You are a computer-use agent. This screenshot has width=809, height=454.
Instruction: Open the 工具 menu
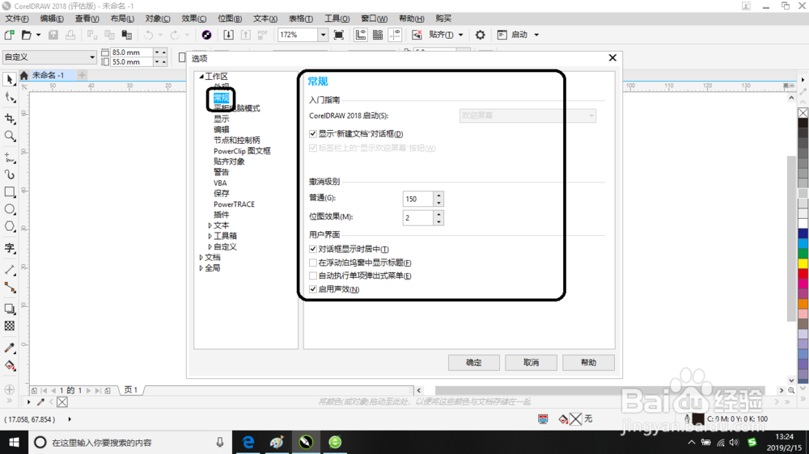click(337, 19)
